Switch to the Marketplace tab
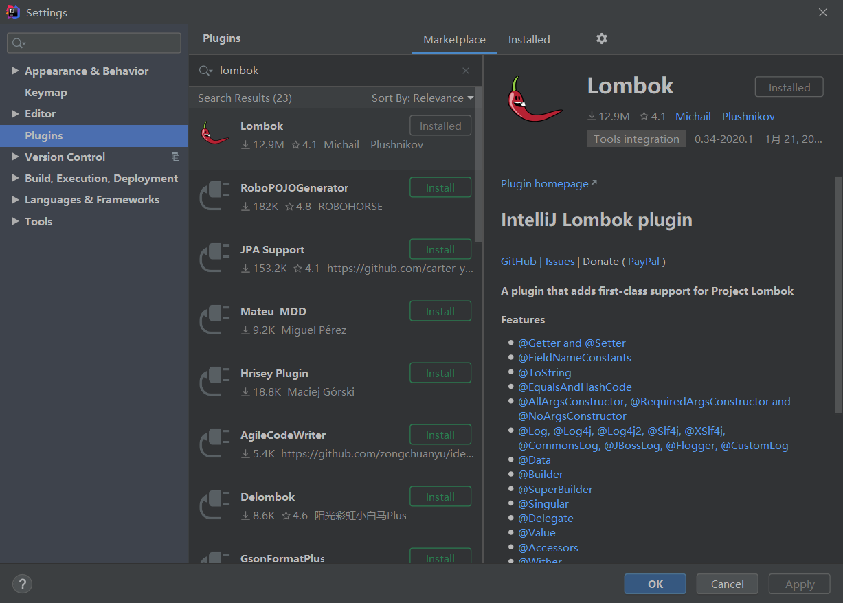This screenshot has height=603, width=843. click(454, 39)
